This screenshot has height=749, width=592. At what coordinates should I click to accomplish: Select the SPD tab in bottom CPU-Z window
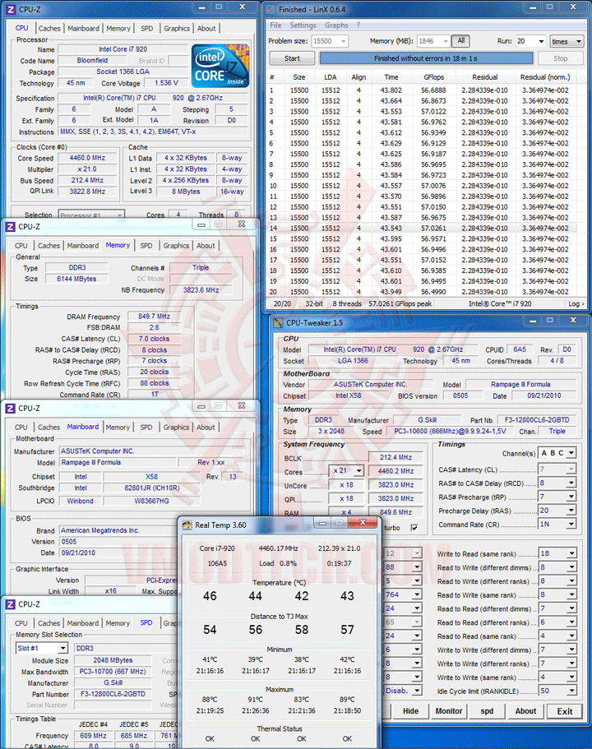(146, 623)
